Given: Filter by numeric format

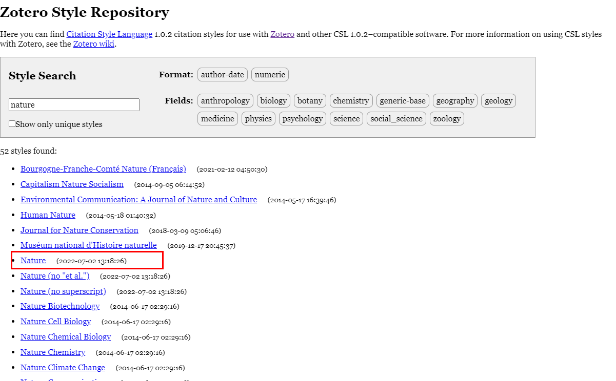Looking at the screenshot, I should [270, 75].
